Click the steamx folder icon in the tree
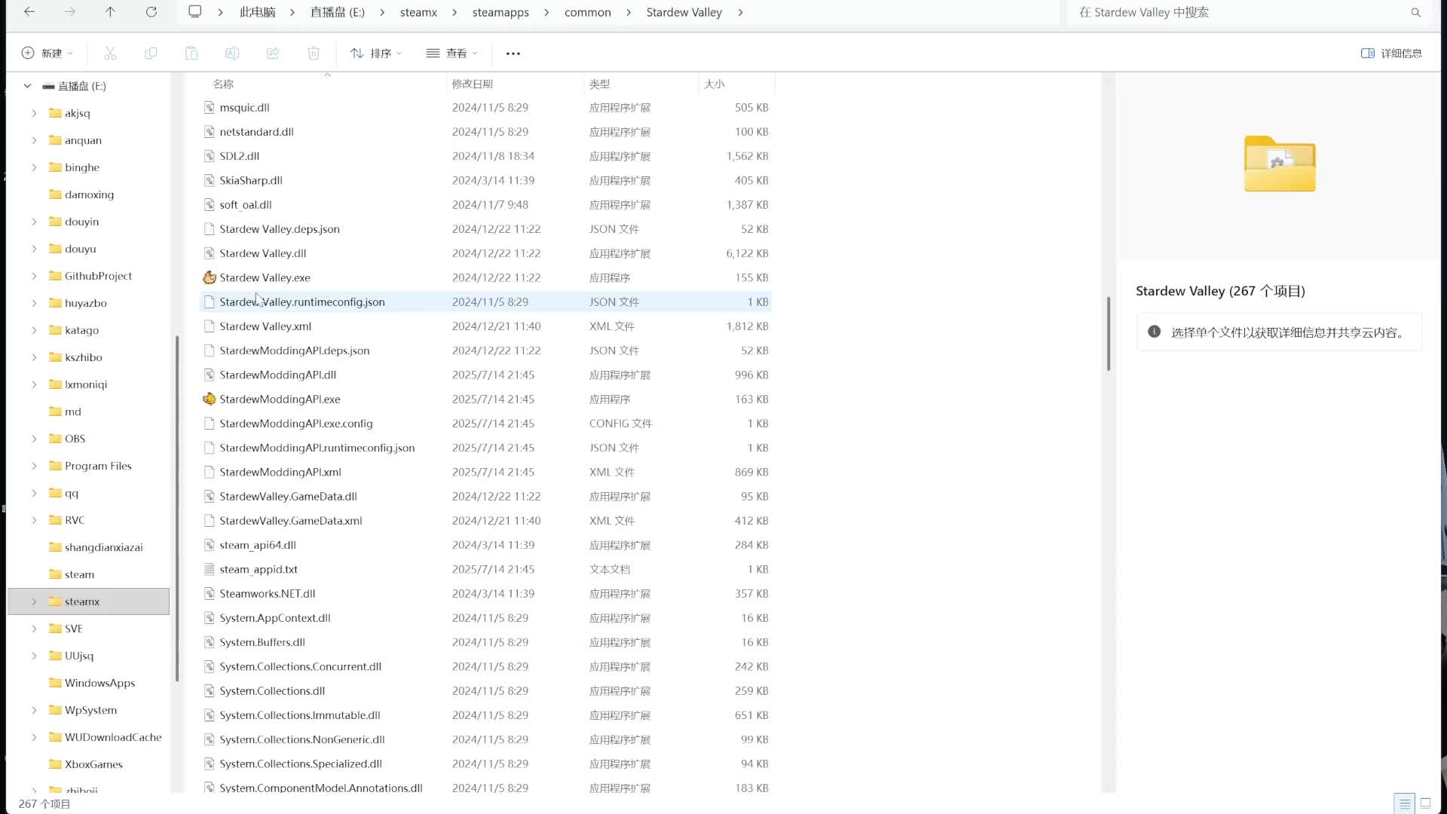The height and width of the screenshot is (814, 1447). (55, 601)
